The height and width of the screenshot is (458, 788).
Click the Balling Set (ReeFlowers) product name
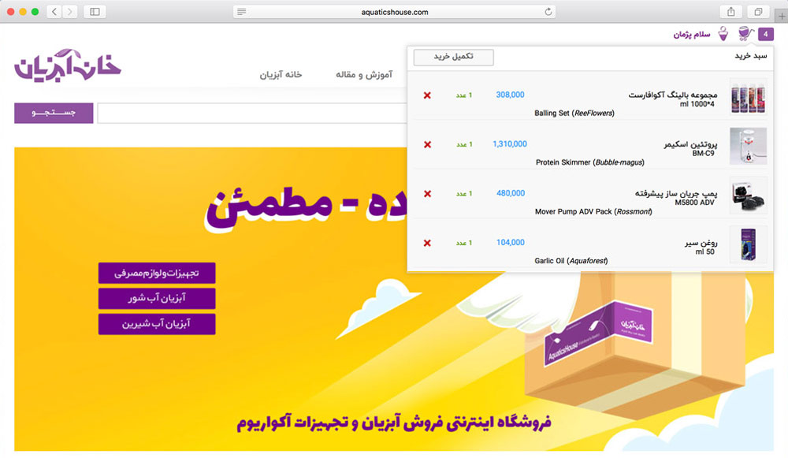574,113
